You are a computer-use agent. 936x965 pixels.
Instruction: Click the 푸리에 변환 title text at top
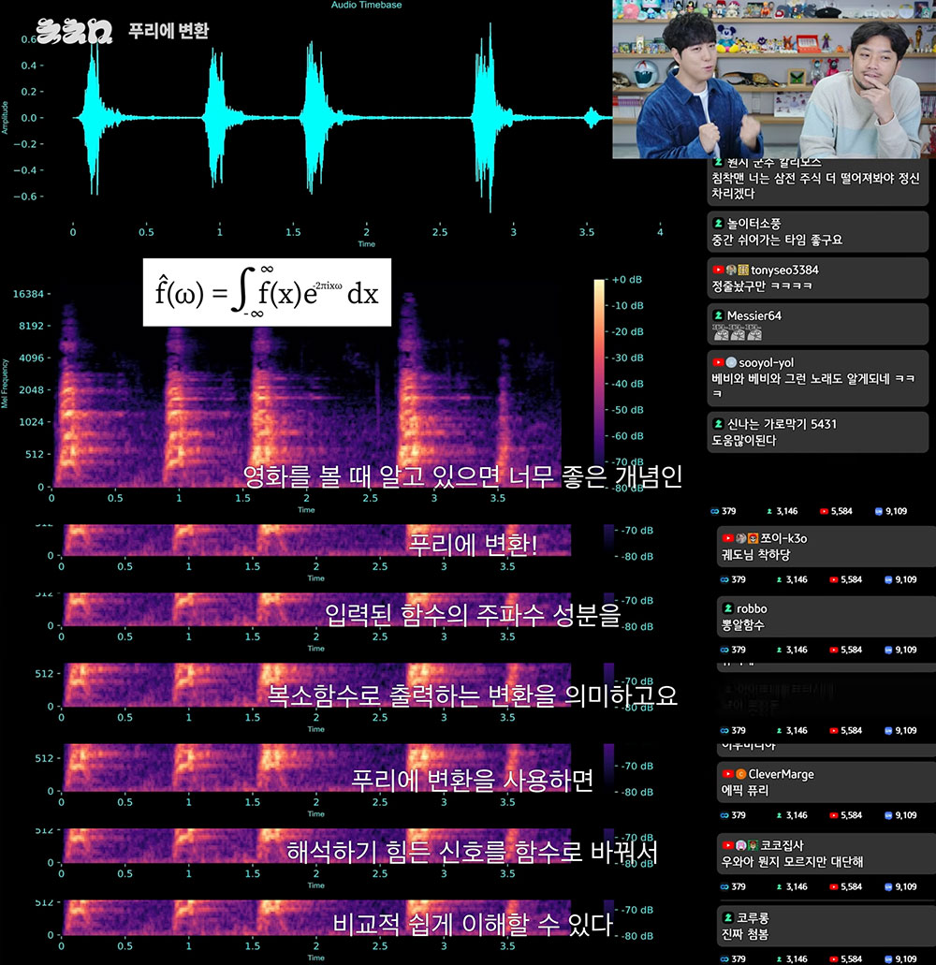pyautogui.click(x=168, y=31)
